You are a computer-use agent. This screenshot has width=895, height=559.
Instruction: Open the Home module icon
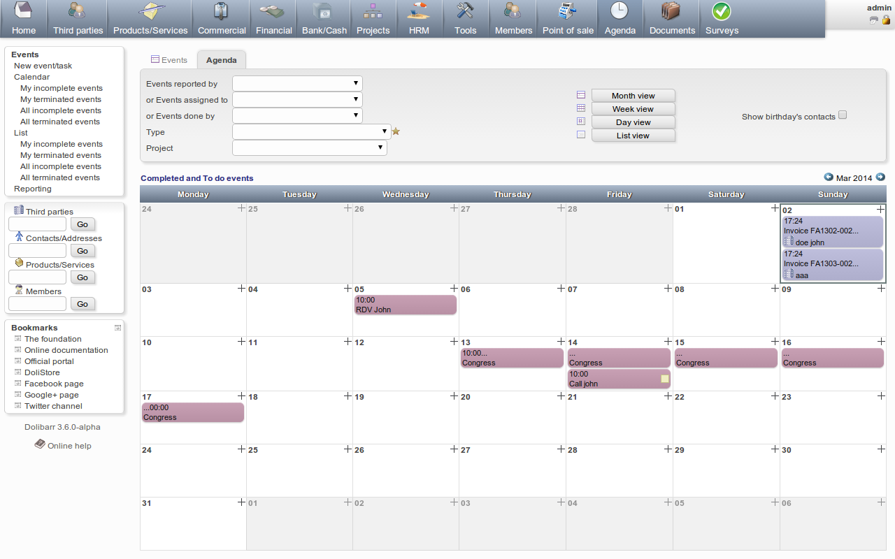tap(23, 11)
